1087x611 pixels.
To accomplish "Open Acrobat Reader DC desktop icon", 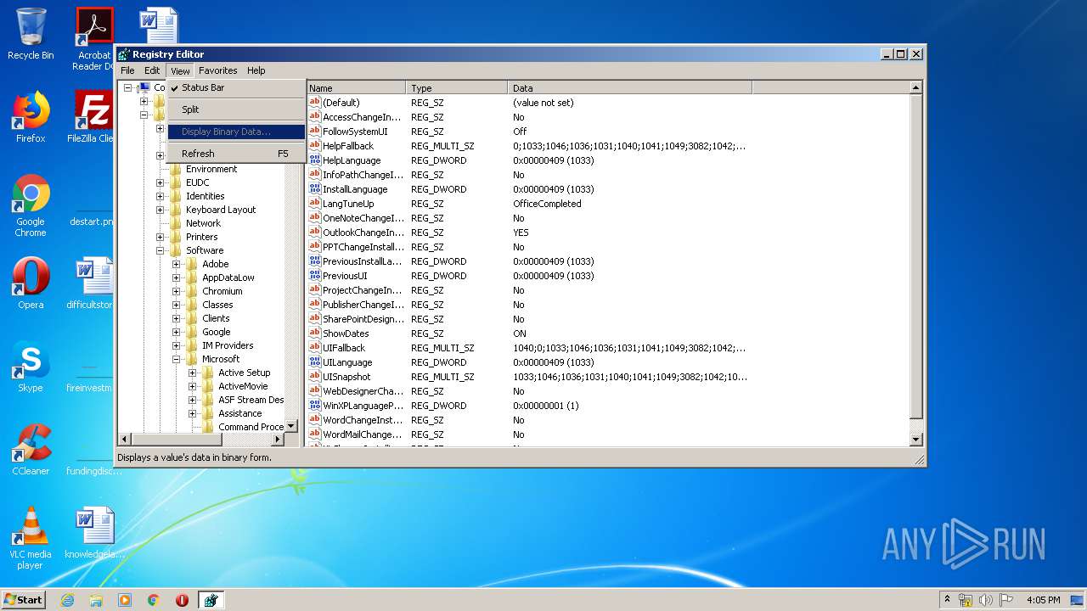I will coord(94,38).
